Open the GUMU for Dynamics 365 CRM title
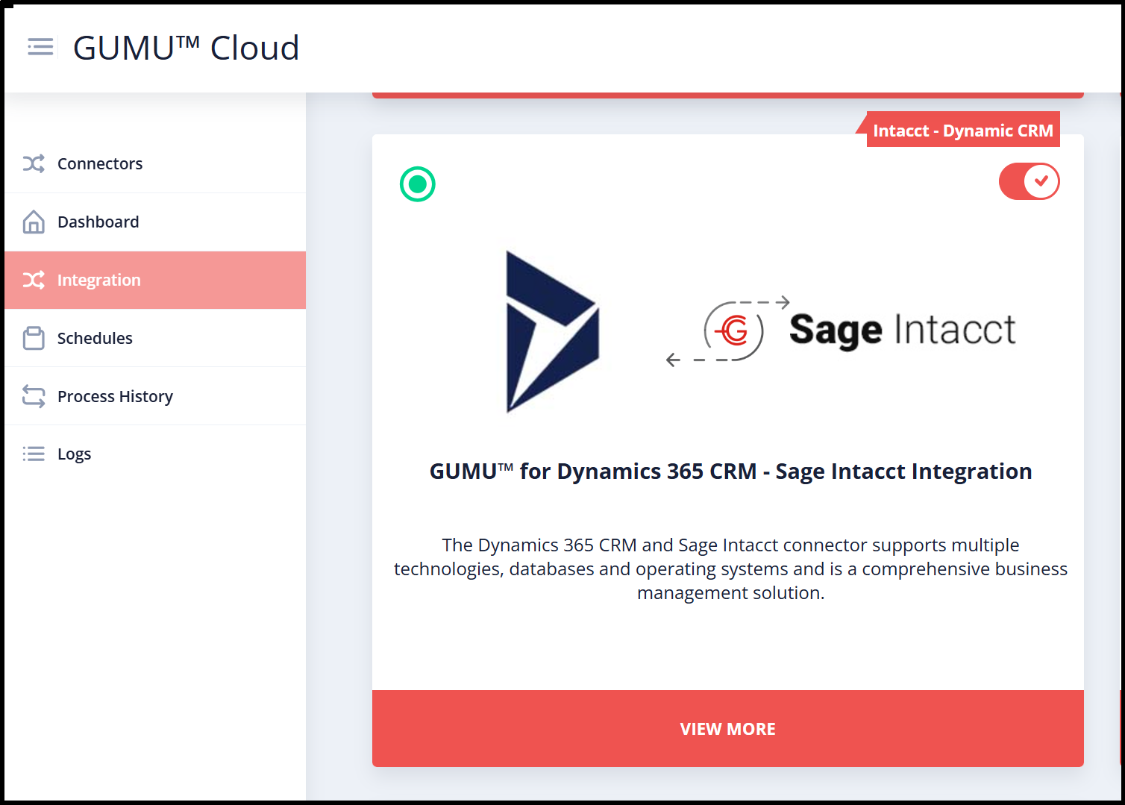This screenshot has width=1125, height=805. pos(731,471)
